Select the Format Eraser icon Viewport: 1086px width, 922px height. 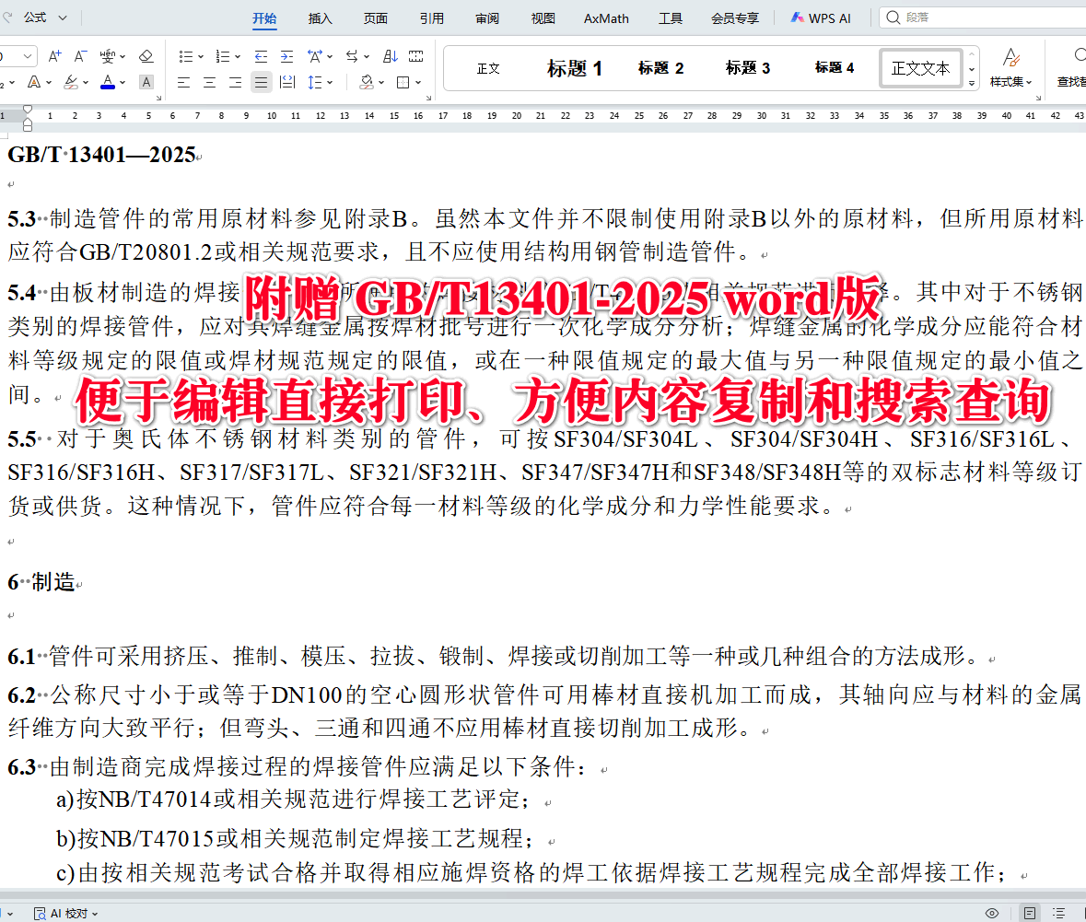146,55
